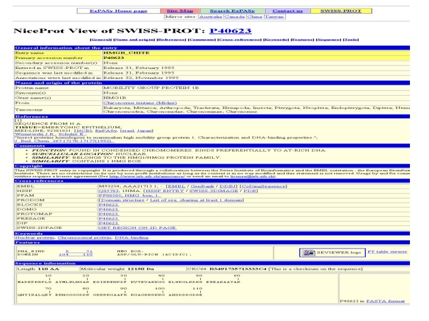Jump to the [Sequence] section anchor
This screenshot has width=429, height=321.
328,40
